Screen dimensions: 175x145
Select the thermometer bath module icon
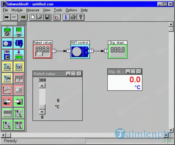click(x=19, y=32)
